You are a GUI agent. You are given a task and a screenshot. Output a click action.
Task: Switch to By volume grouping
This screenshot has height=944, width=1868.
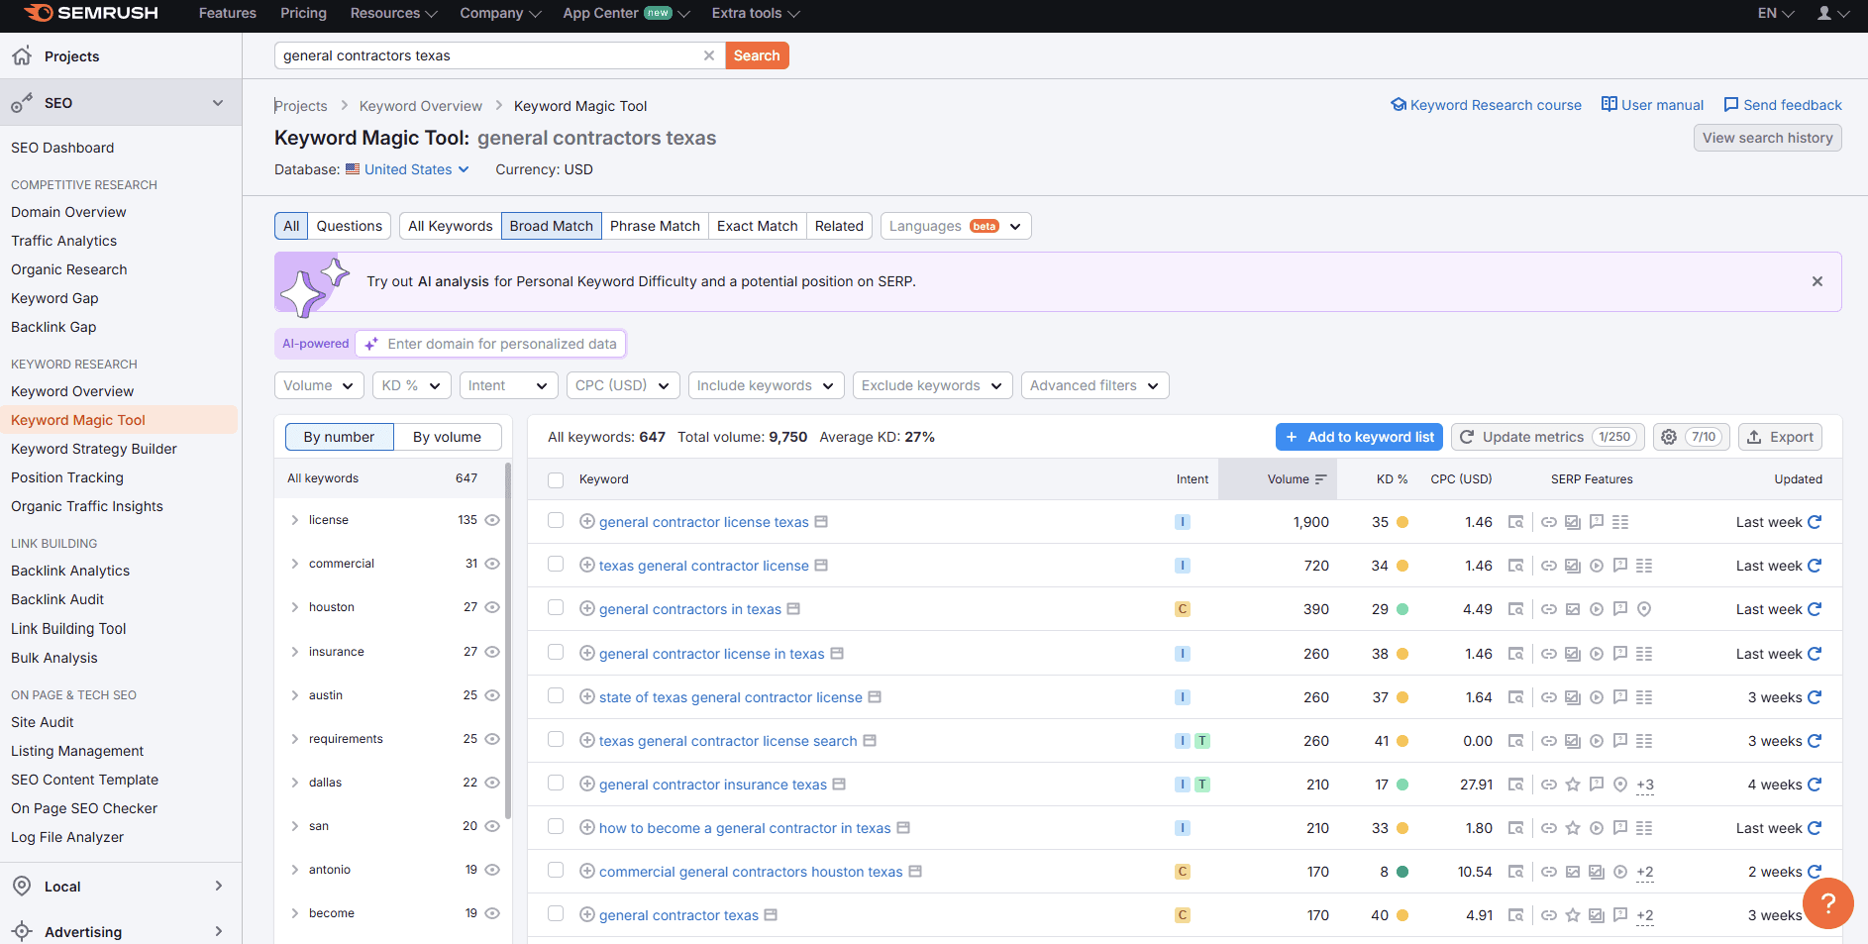coord(447,437)
